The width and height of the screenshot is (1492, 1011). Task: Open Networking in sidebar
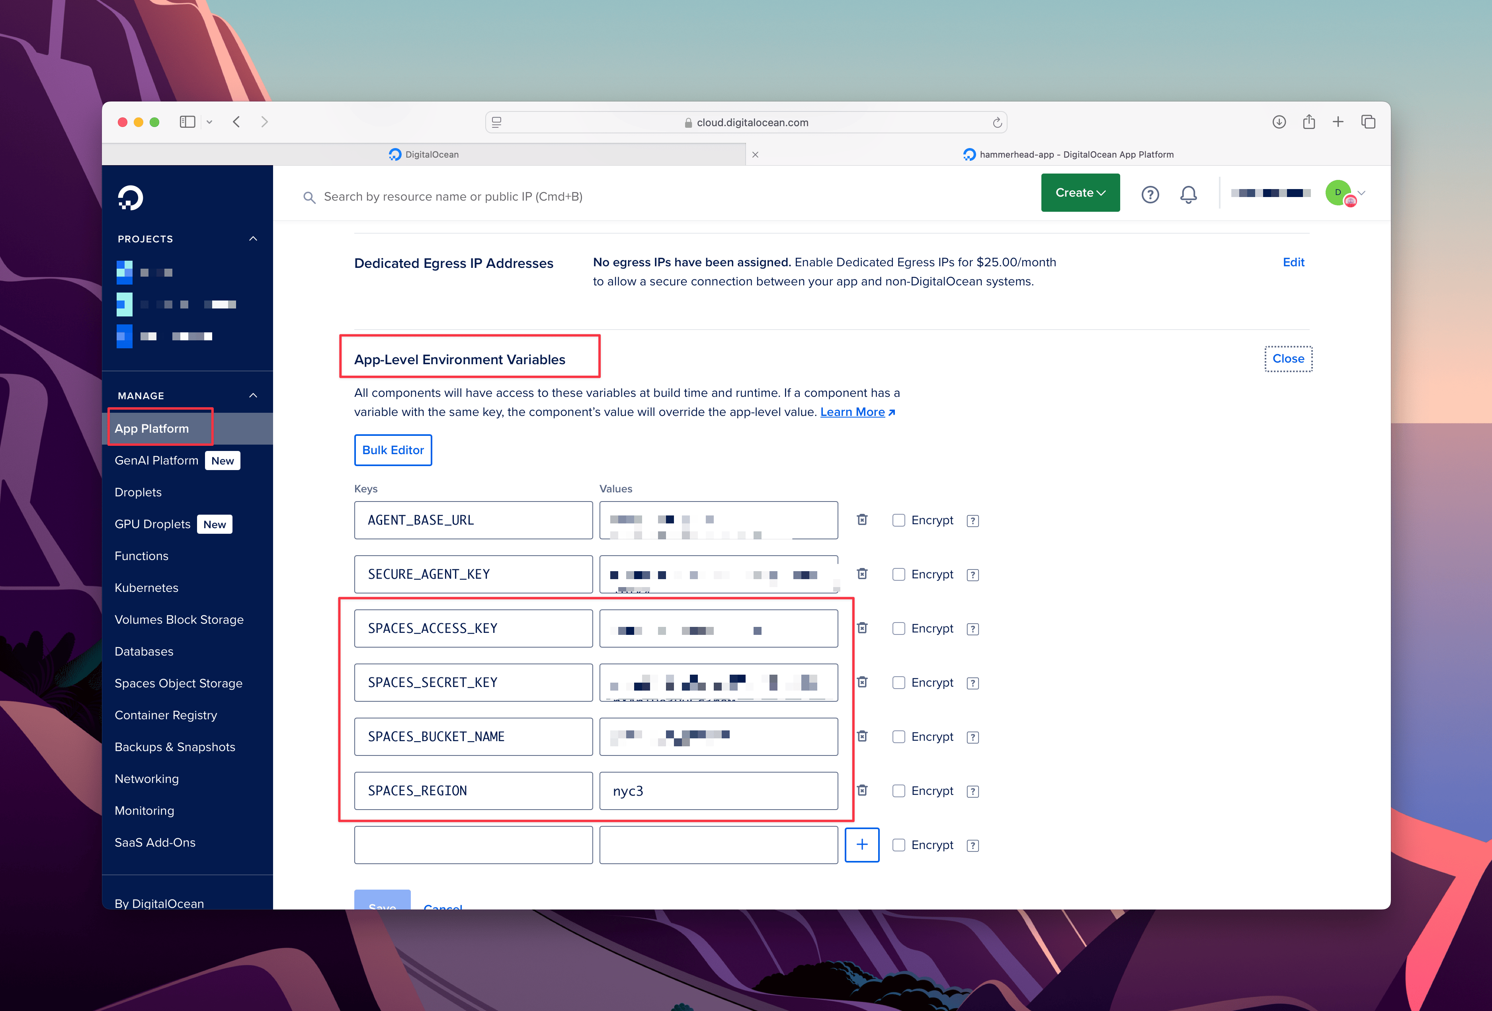coord(146,779)
